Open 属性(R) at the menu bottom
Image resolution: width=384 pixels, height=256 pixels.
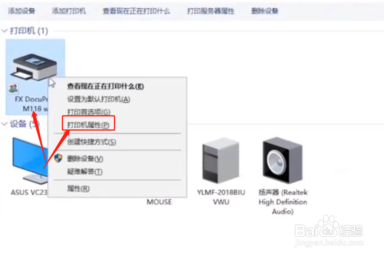pyautogui.click(x=79, y=188)
